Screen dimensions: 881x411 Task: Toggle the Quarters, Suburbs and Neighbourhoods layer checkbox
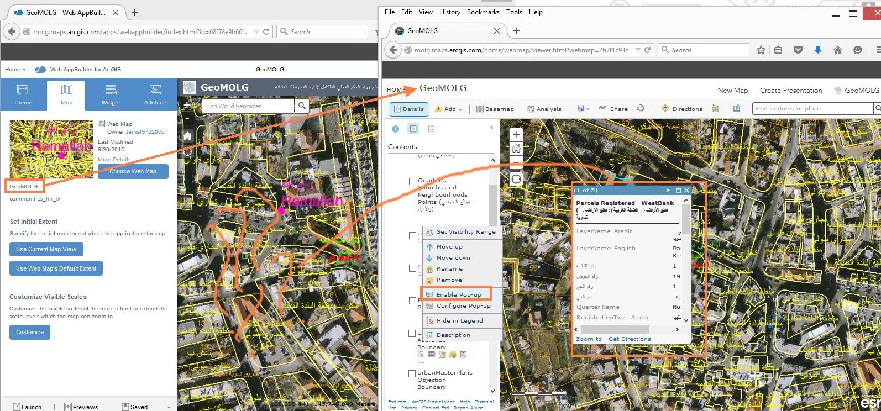click(x=412, y=181)
